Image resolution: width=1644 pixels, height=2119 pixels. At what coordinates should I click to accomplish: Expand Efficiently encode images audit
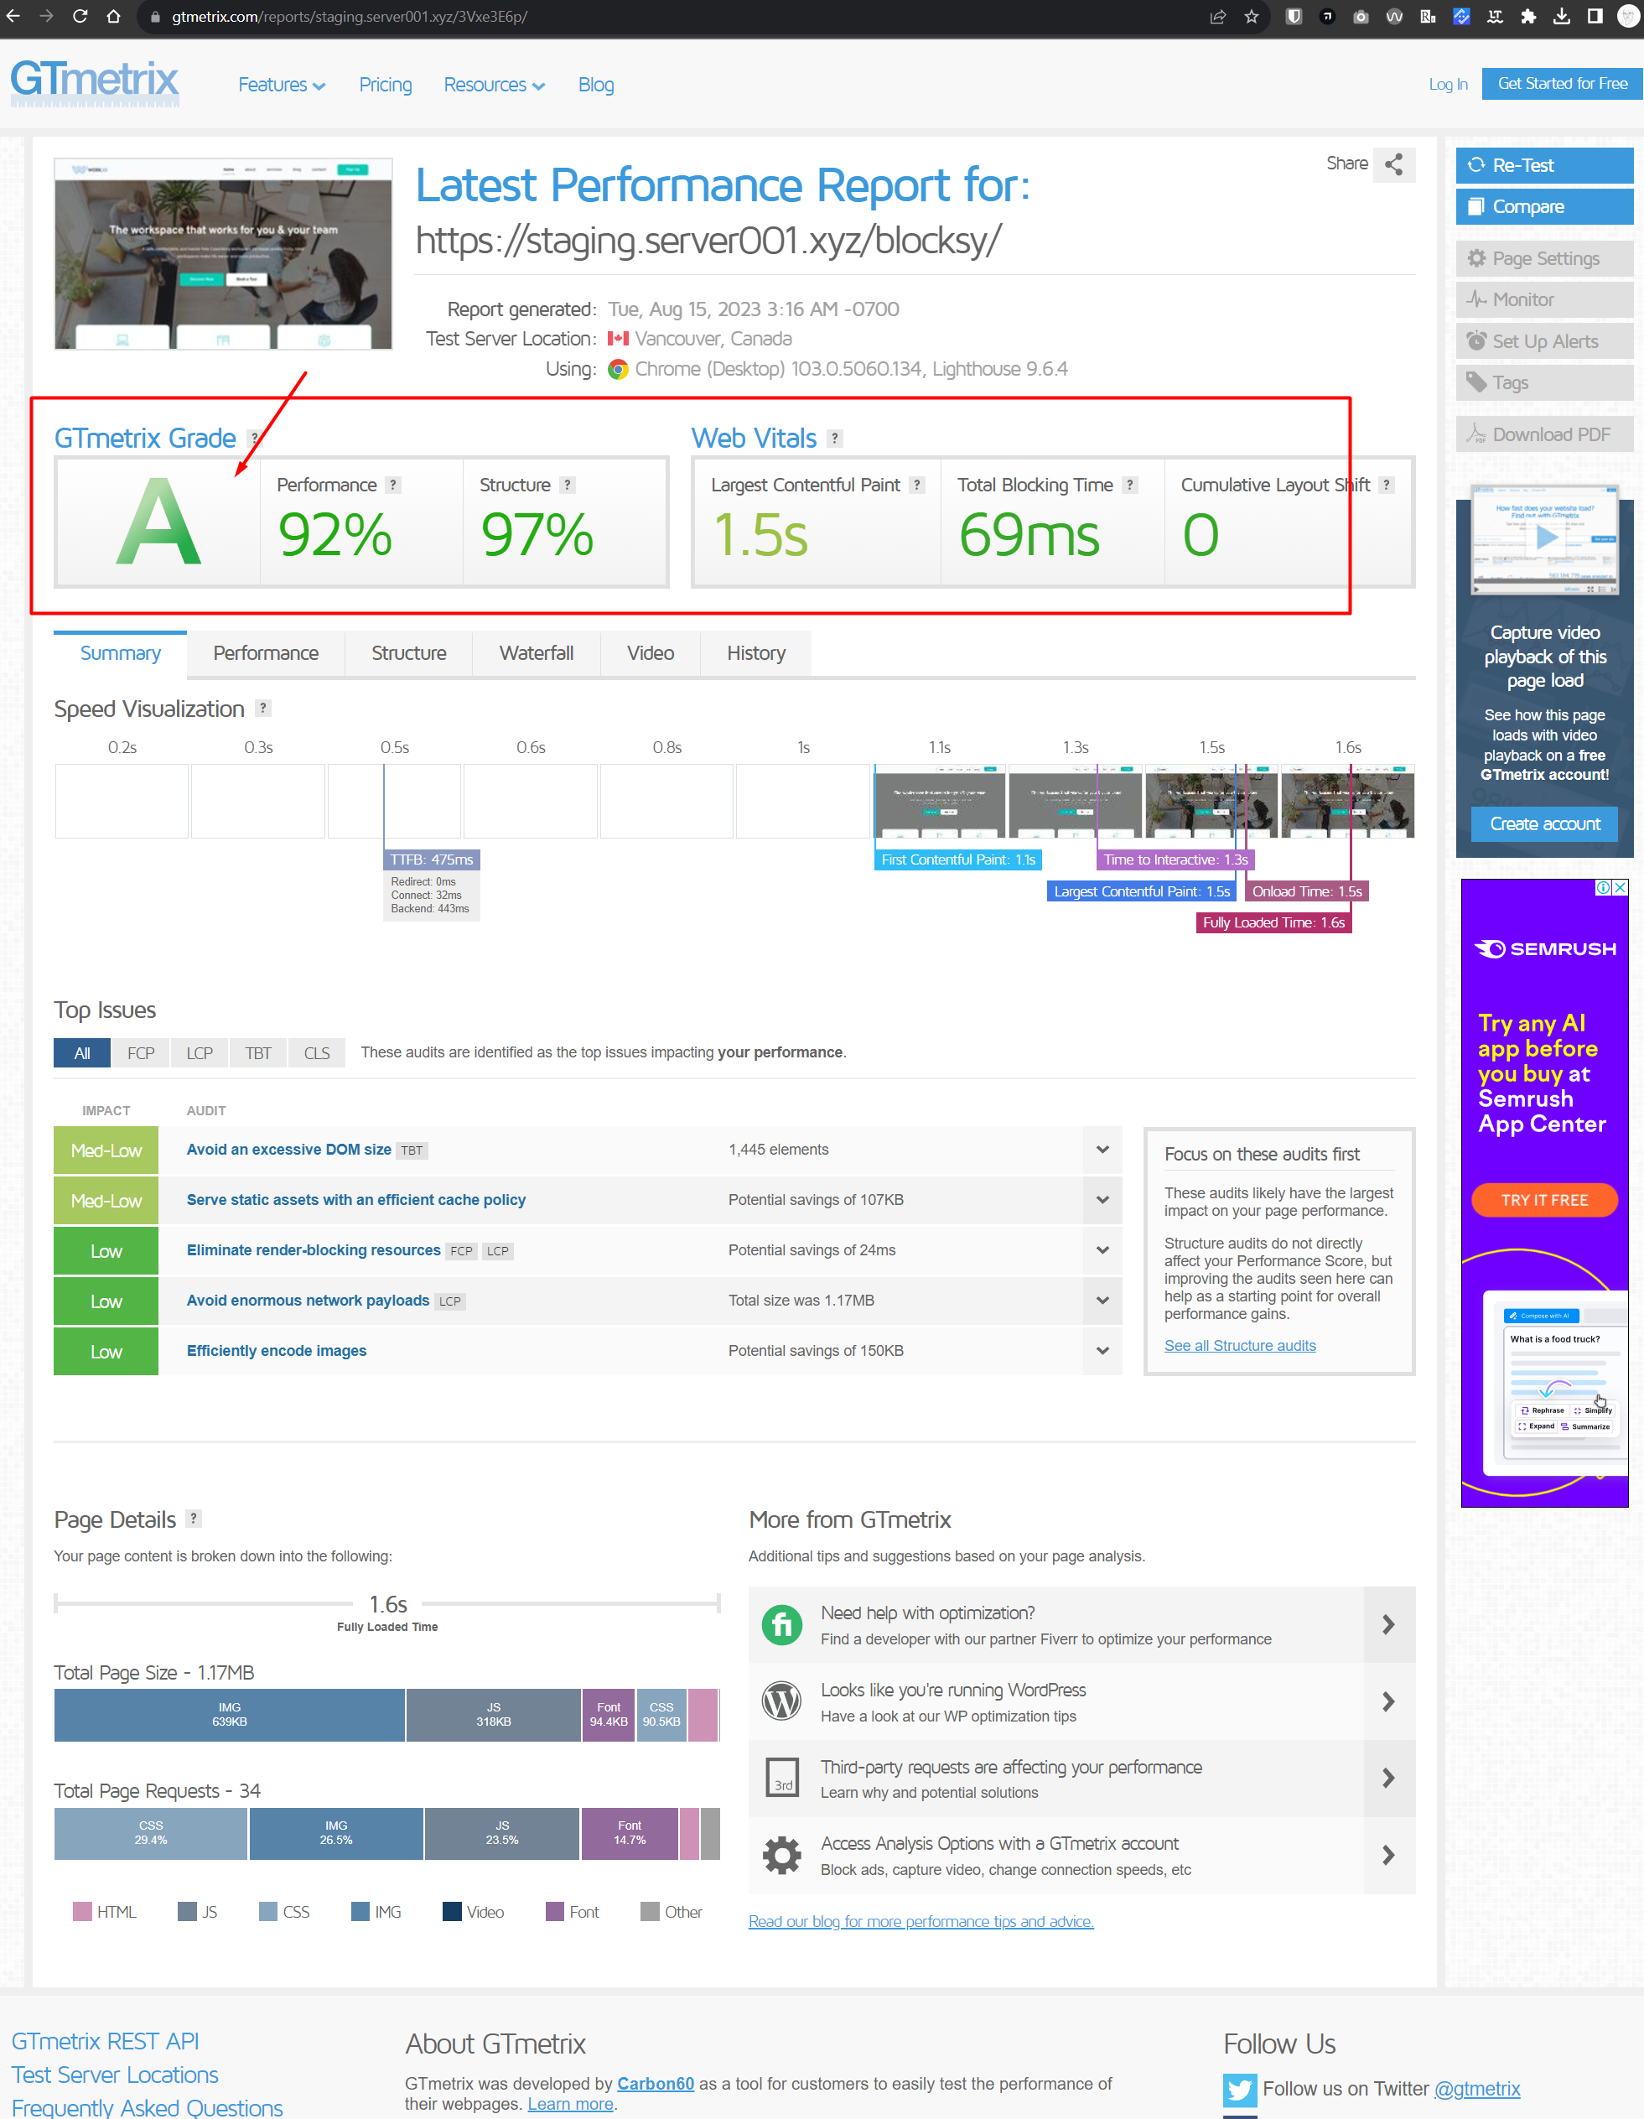pos(1102,1352)
